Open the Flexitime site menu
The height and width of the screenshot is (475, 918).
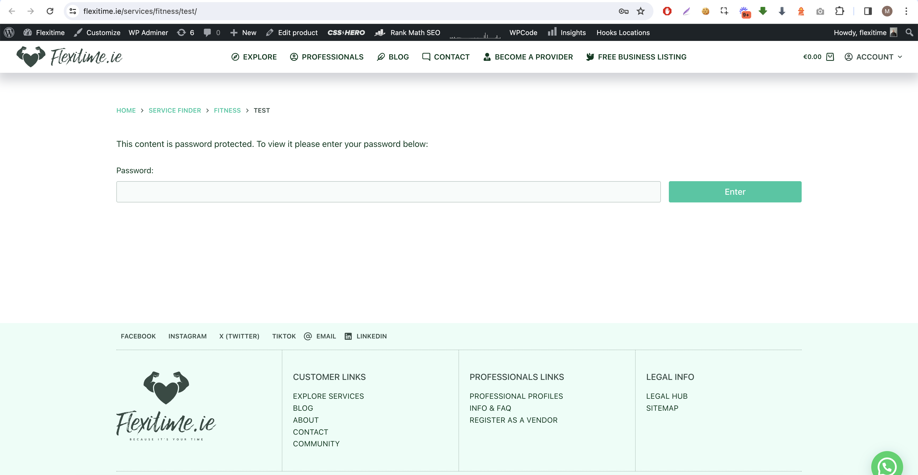coord(44,32)
